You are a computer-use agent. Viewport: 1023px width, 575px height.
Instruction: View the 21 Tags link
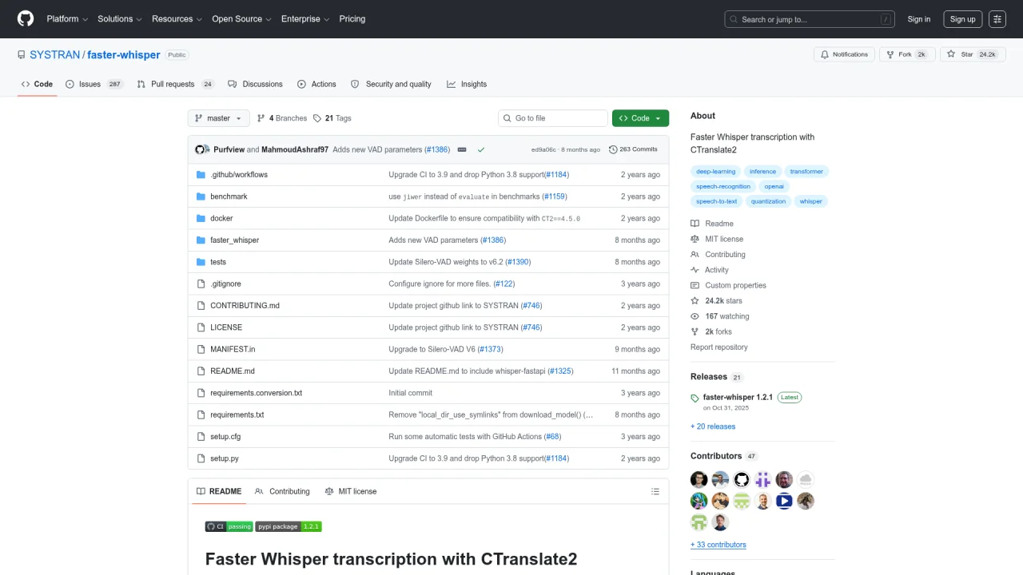(x=332, y=118)
